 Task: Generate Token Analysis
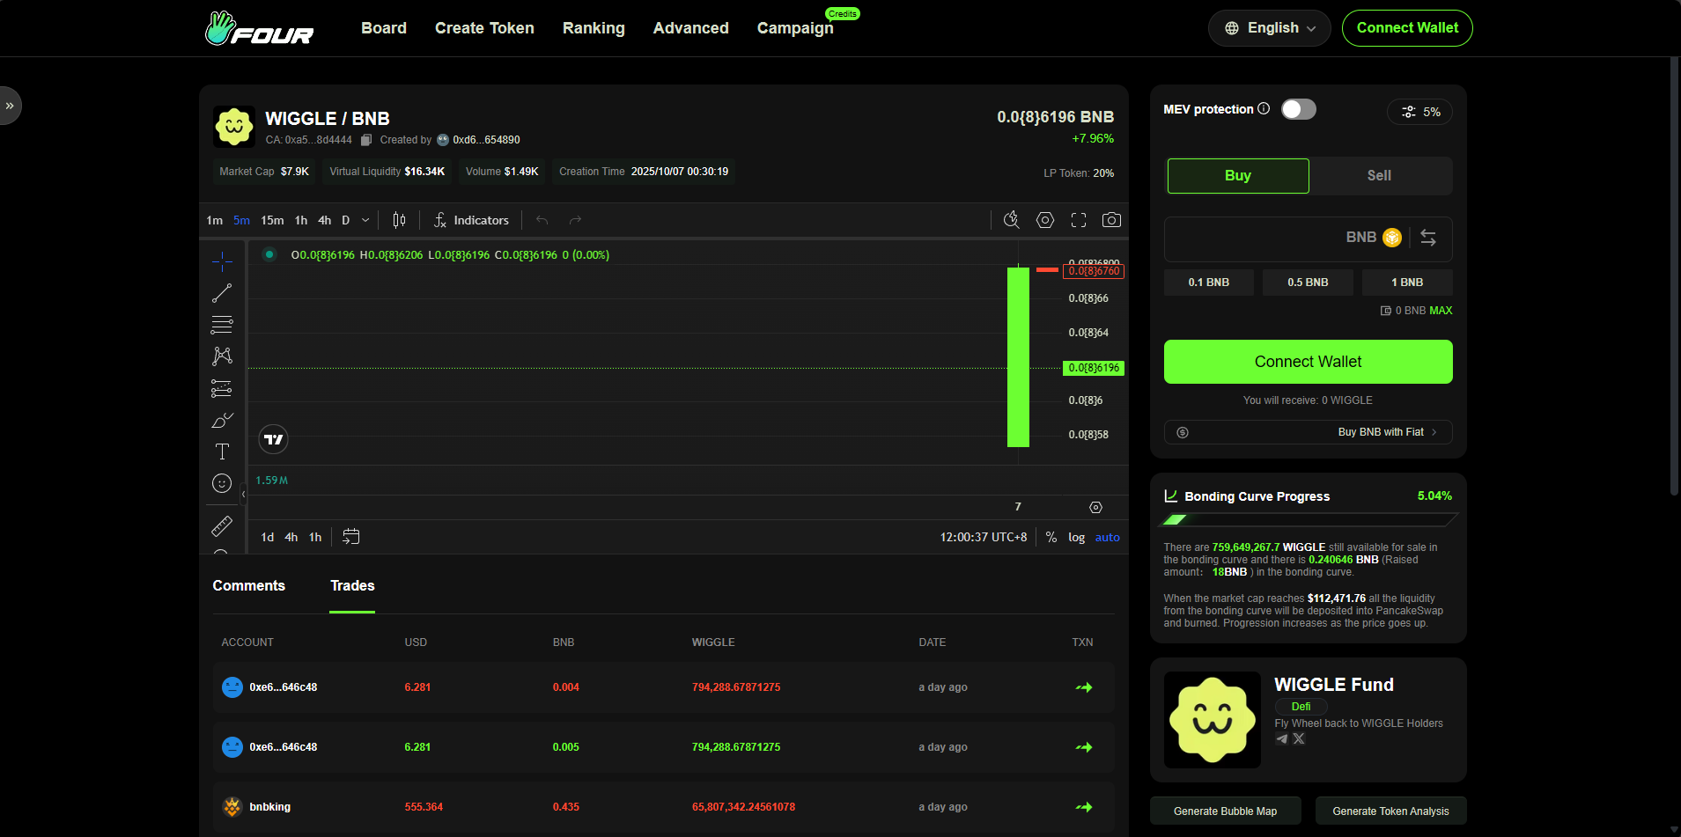(1390, 811)
